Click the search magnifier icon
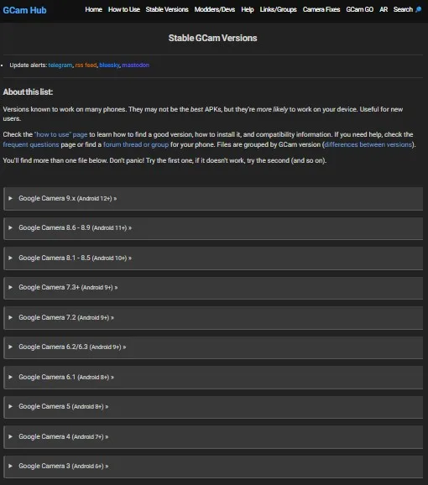 (x=419, y=9)
